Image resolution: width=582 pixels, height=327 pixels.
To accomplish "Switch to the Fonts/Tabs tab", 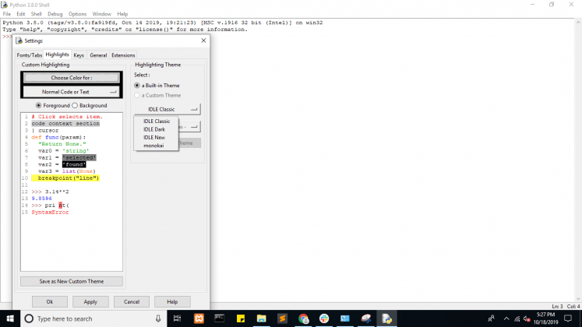I will point(30,55).
